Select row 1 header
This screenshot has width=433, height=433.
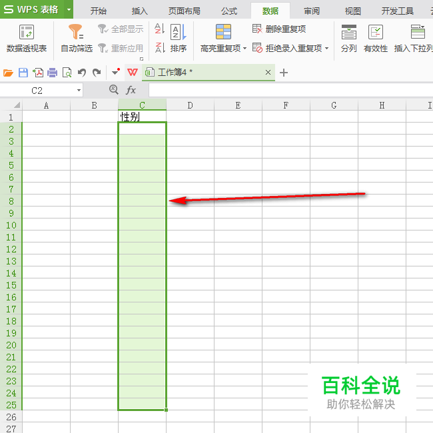(11, 117)
